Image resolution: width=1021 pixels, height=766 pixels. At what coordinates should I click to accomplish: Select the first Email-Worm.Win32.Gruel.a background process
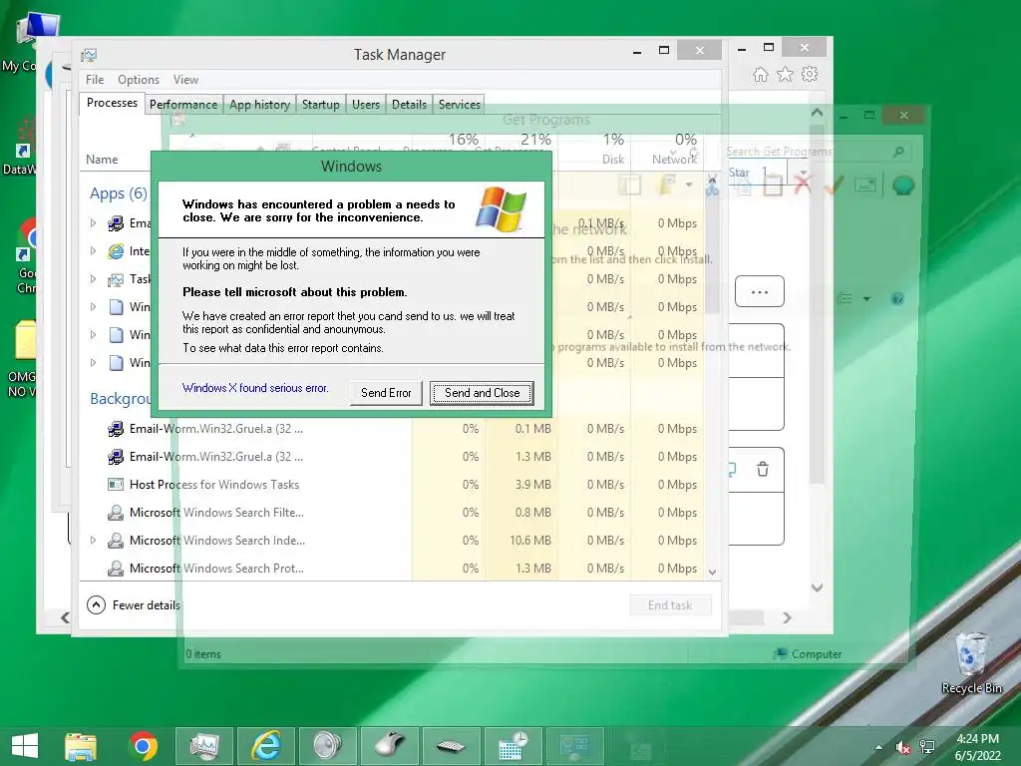click(x=391, y=429)
